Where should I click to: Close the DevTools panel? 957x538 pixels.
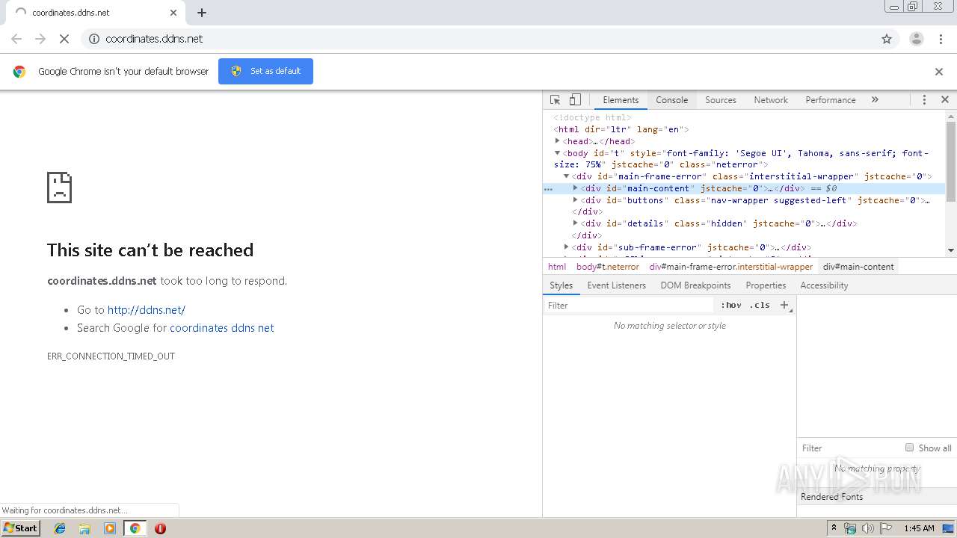[x=945, y=99]
